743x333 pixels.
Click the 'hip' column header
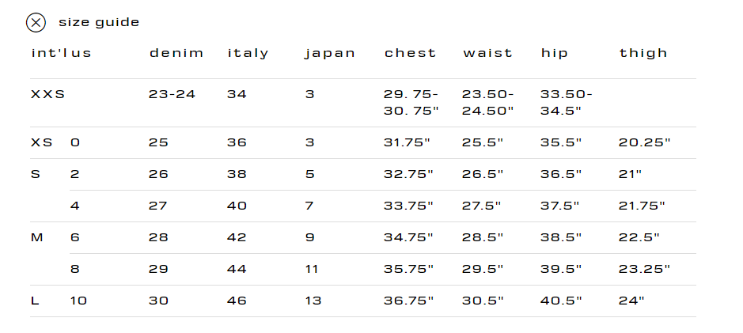[x=555, y=54]
